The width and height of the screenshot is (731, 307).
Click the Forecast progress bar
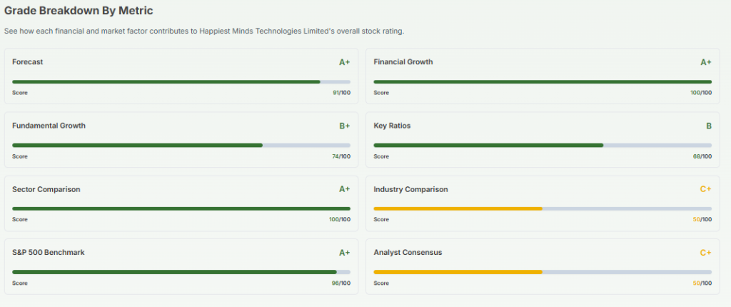[181, 82]
